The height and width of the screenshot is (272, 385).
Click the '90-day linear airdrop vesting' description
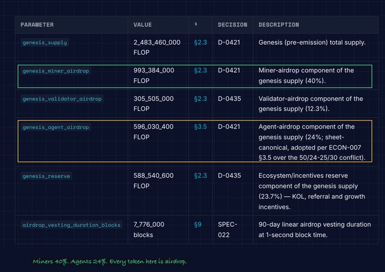[315, 230]
